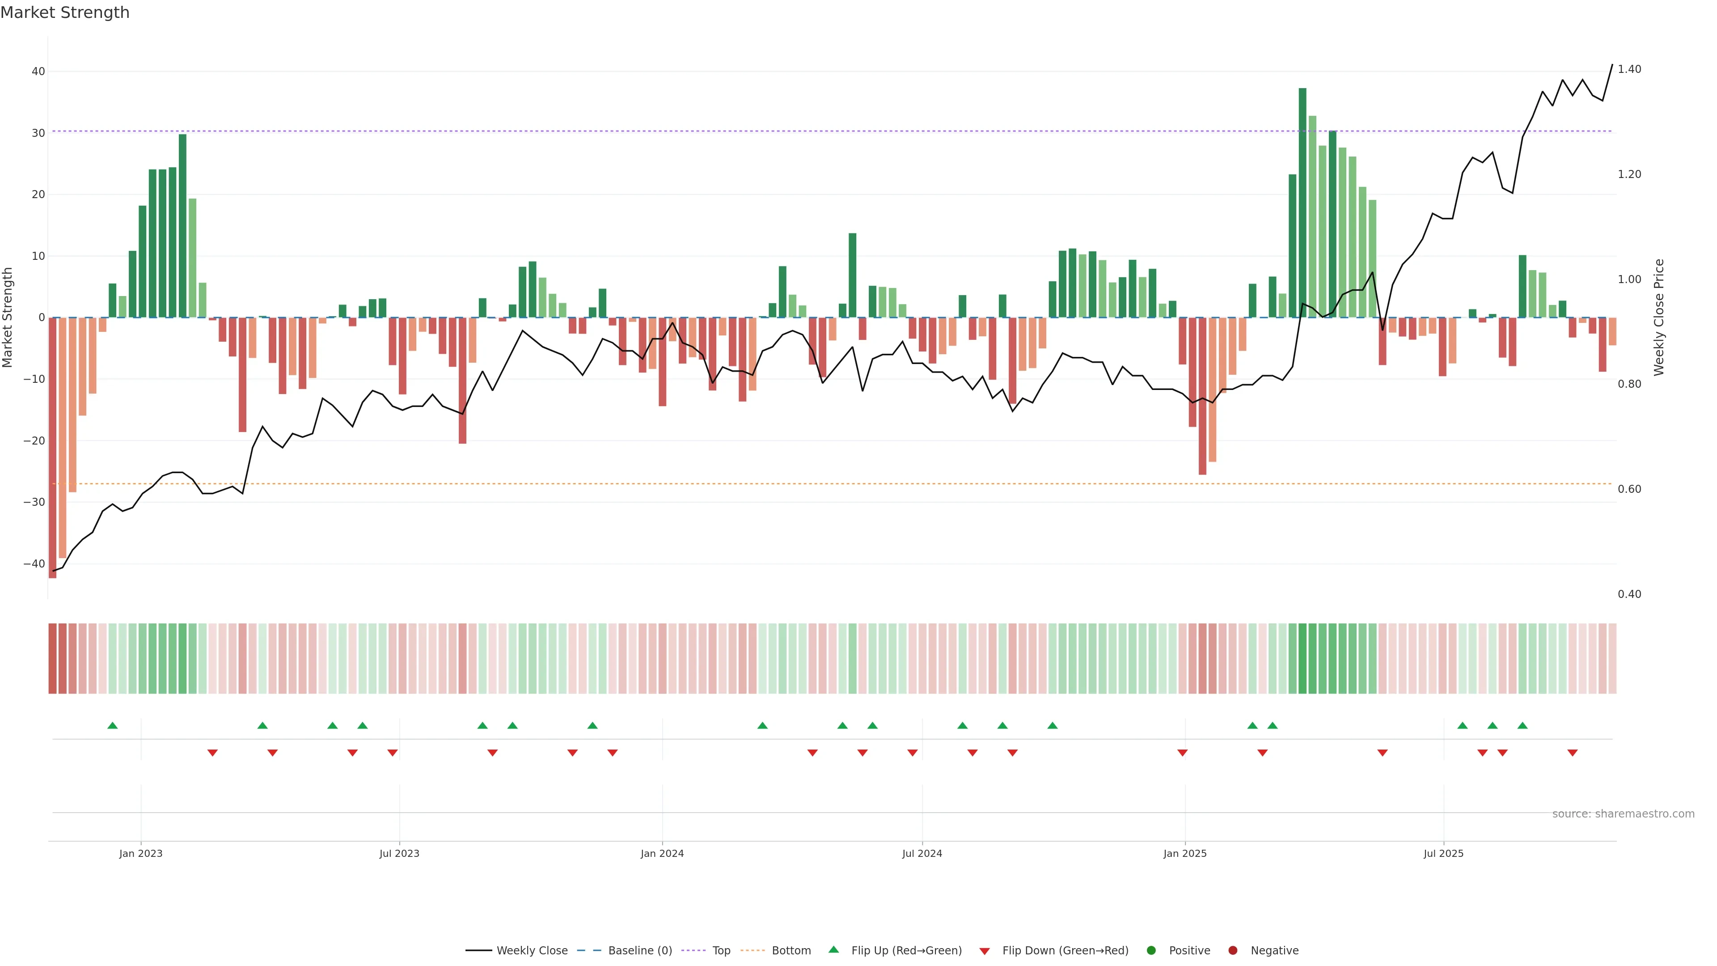1717x966 pixels.
Task: Click the Weekly Close Price axis title
Action: tap(1659, 318)
